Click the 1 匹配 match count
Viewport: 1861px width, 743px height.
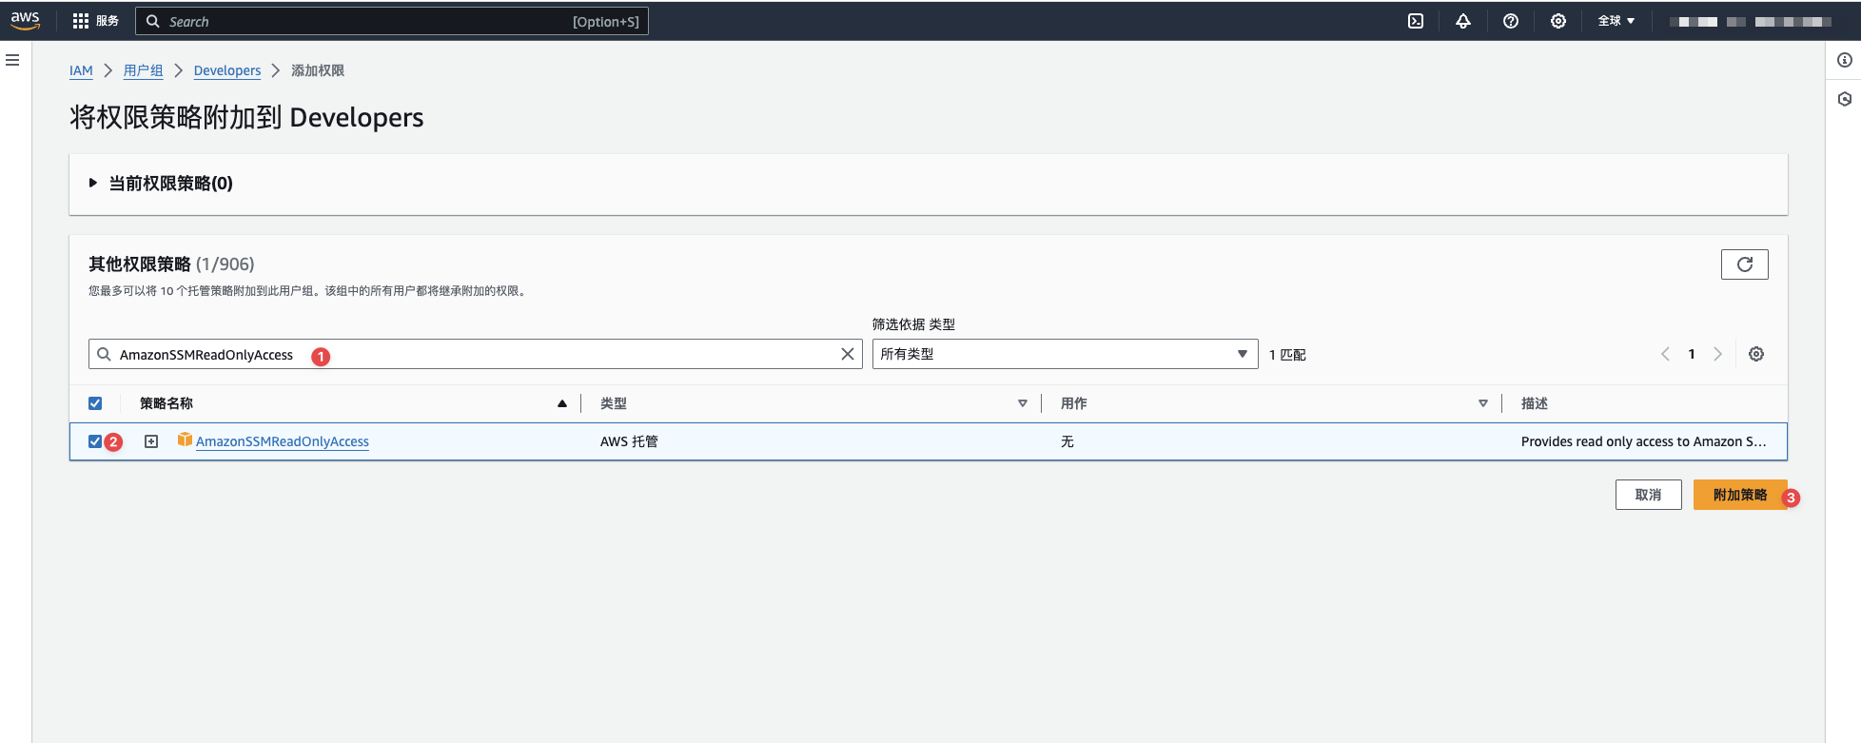point(1287,355)
